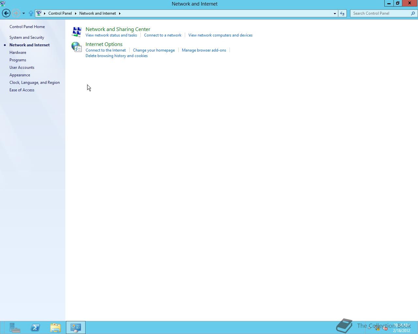This screenshot has height=334, width=418.
Task: Click into the Search Control Panel box
Action: [380, 13]
